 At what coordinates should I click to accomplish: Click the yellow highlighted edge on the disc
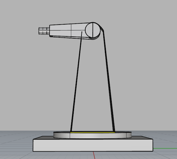coord(93,133)
